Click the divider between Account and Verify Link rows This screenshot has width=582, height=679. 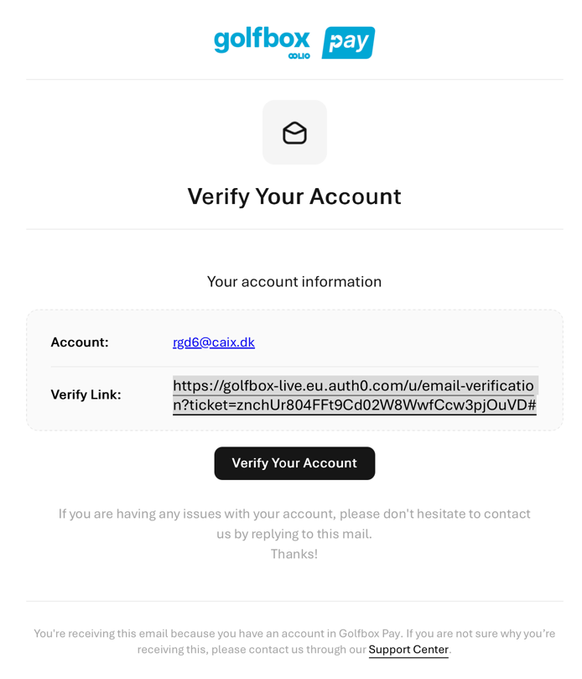click(x=294, y=367)
